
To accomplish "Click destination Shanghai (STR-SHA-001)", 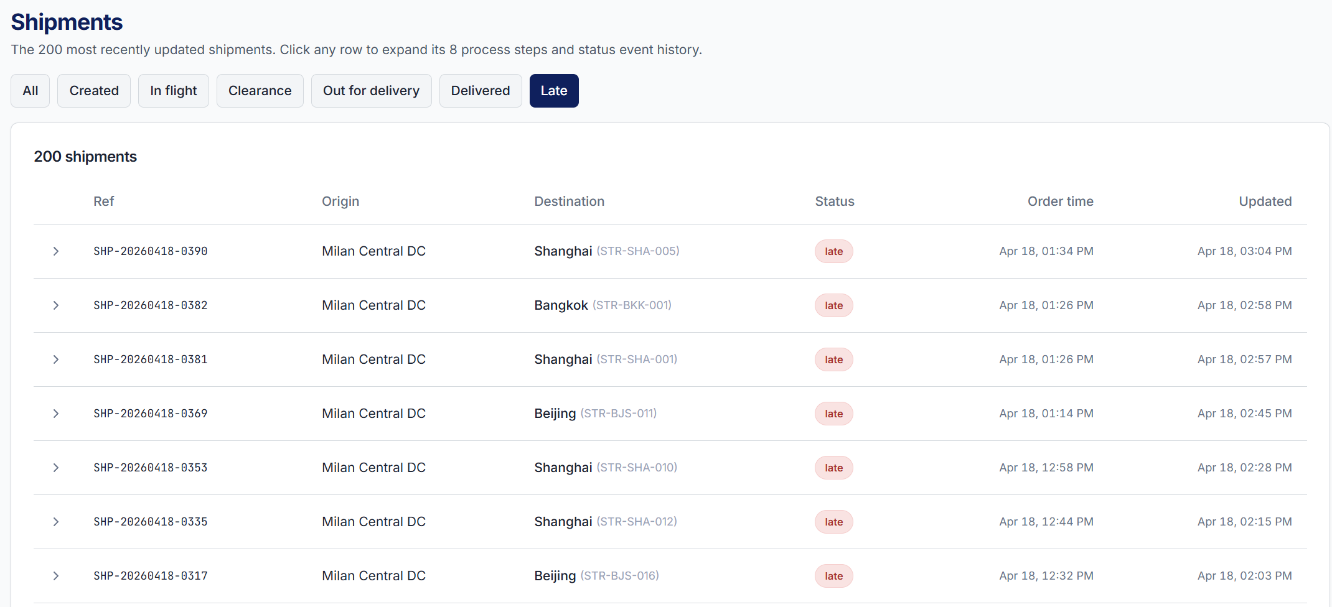I will pyautogui.click(x=606, y=359).
